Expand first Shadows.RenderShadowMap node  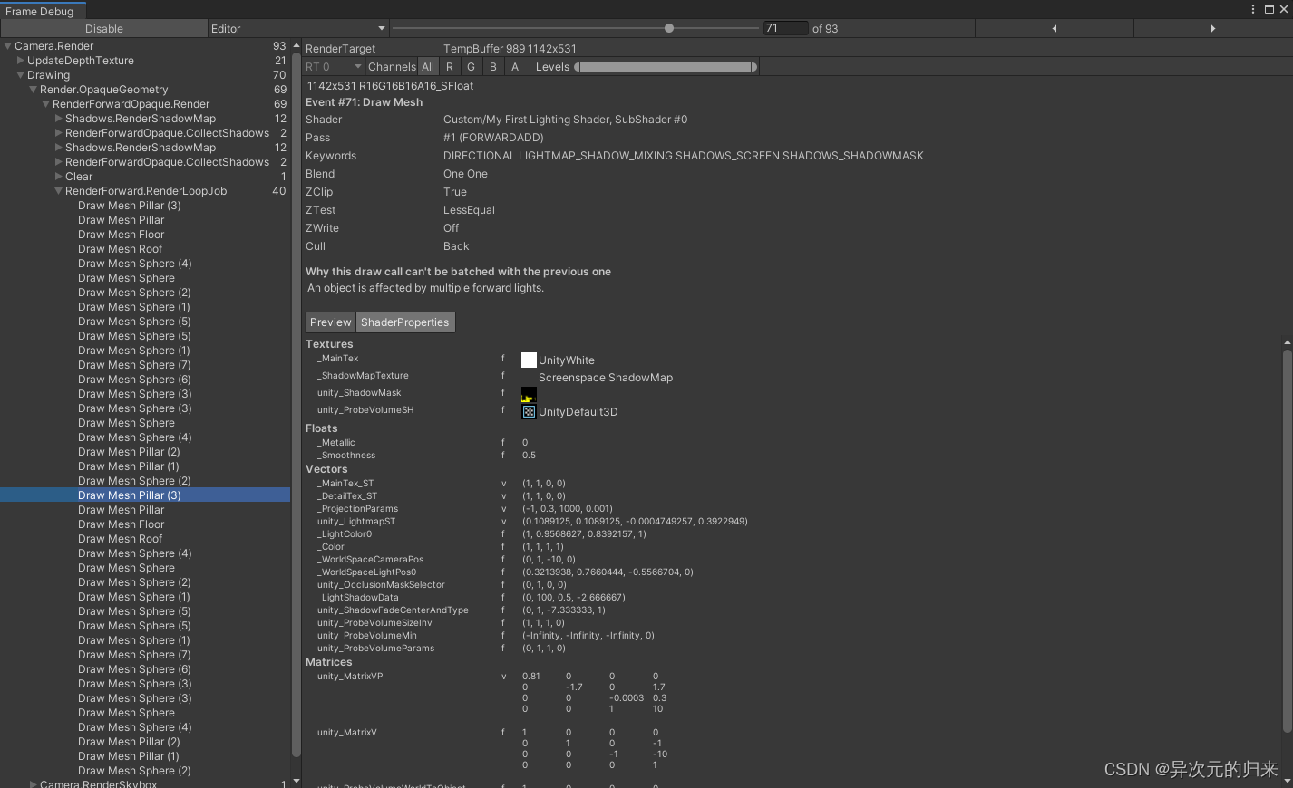[59, 119]
